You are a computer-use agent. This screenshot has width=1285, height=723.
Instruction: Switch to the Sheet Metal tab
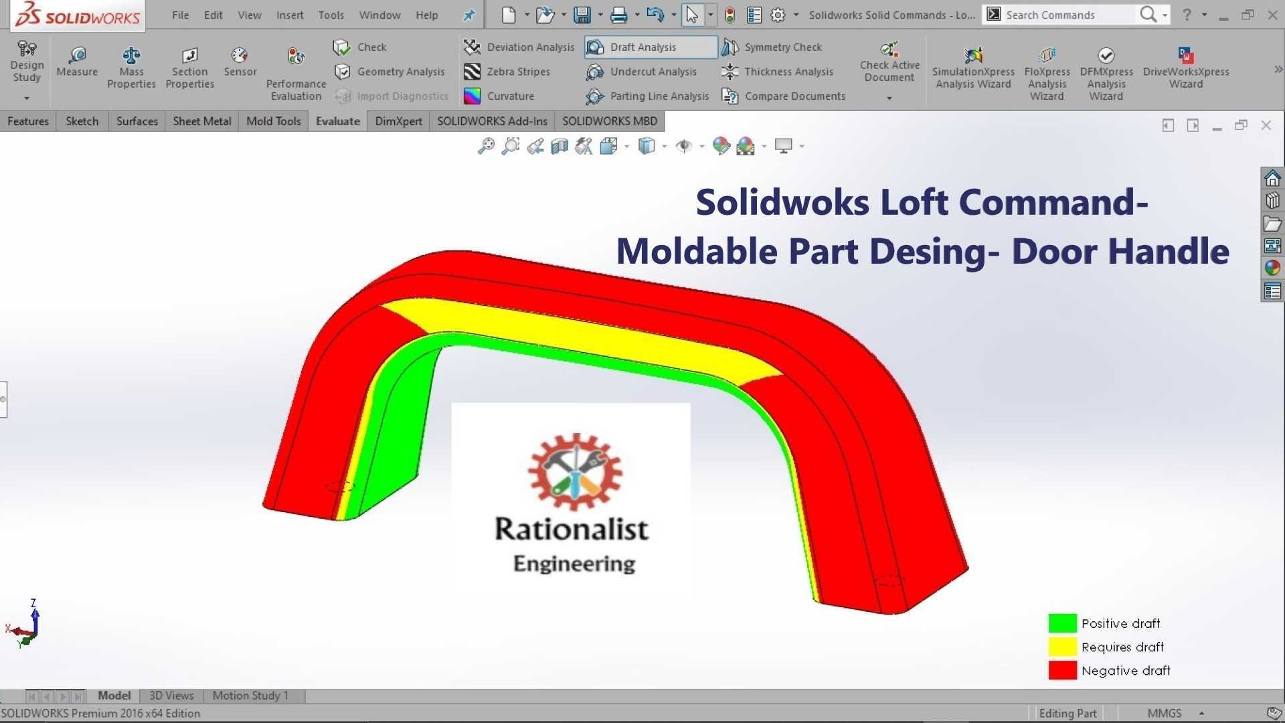pos(201,121)
